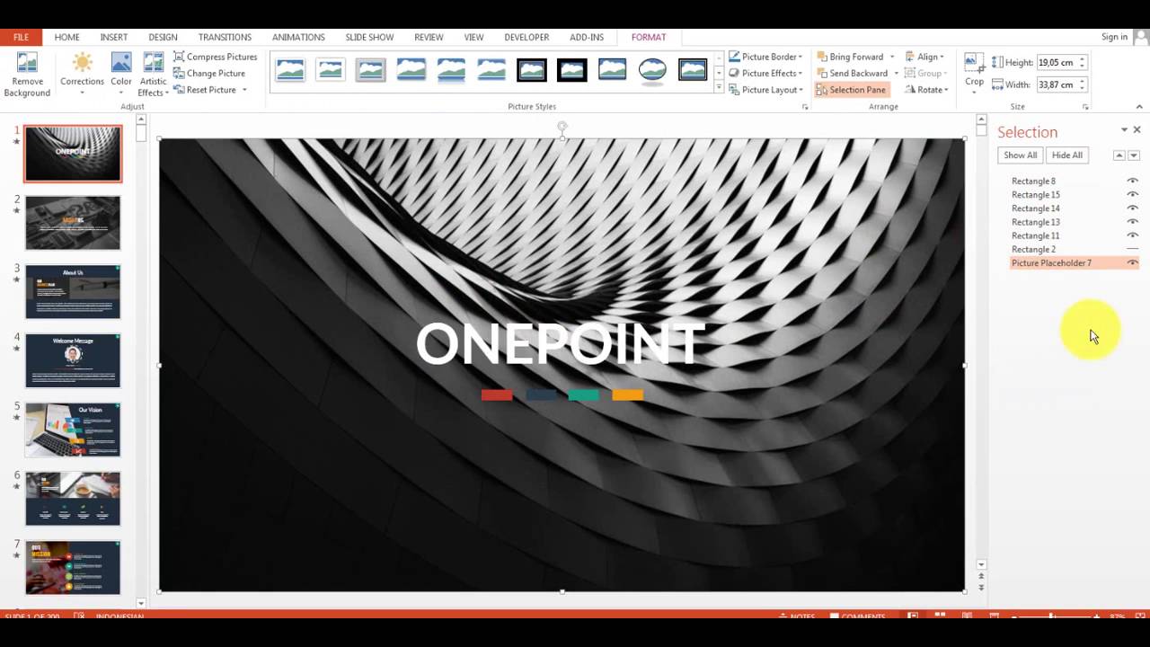This screenshot has width=1150, height=647.
Task: Switch to the ANIMATIONS tab
Action: point(298,37)
